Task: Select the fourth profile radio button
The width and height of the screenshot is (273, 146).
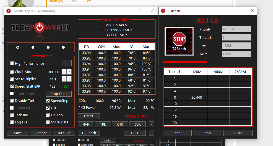Action: pos(63,47)
